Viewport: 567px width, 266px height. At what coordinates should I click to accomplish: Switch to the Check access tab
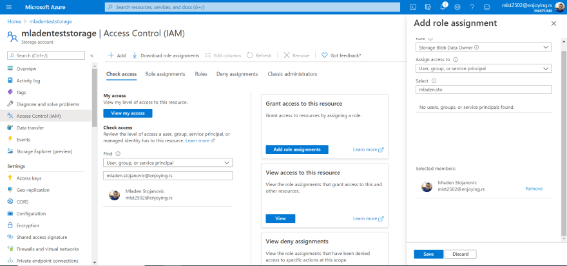pyautogui.click(x=122, y=74)
